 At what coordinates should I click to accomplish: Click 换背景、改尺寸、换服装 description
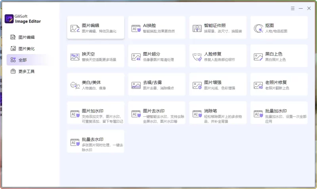pyautogui.click(x=223, y=31)
